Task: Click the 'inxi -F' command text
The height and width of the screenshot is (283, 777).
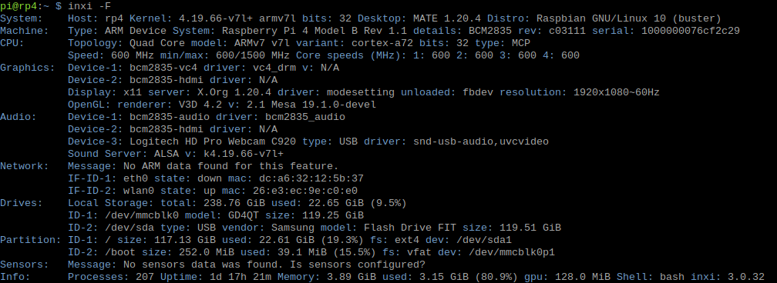Action: 89,6
